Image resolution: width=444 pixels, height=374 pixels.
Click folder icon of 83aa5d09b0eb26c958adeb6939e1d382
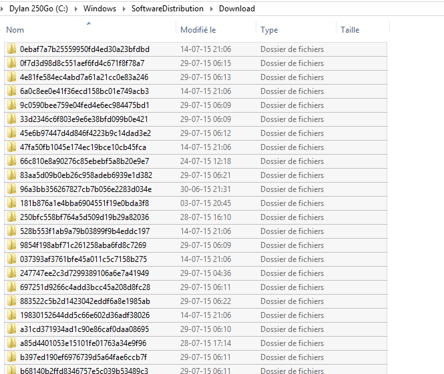(11, 175)
